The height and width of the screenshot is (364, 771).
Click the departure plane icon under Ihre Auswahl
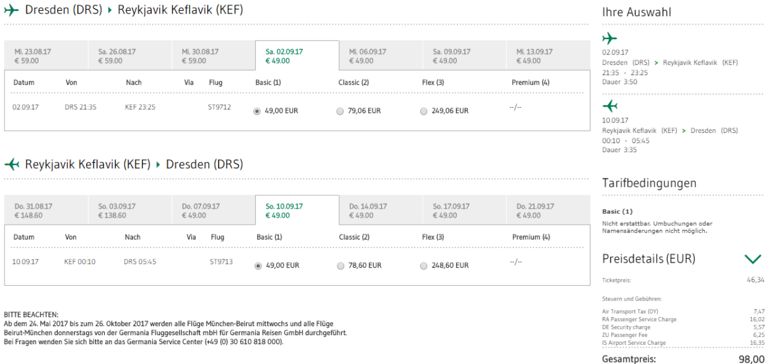(609, 38)
